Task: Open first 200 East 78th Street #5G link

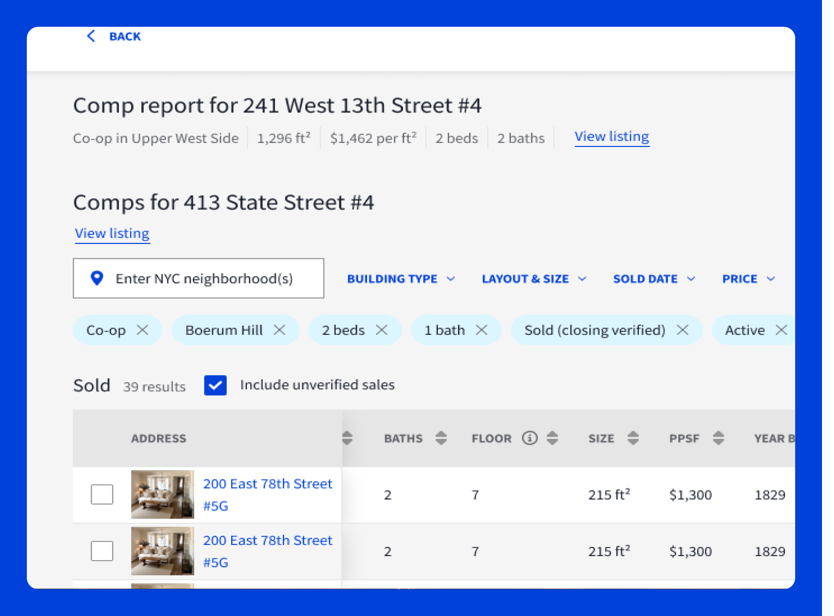Action: pos(267,484)
